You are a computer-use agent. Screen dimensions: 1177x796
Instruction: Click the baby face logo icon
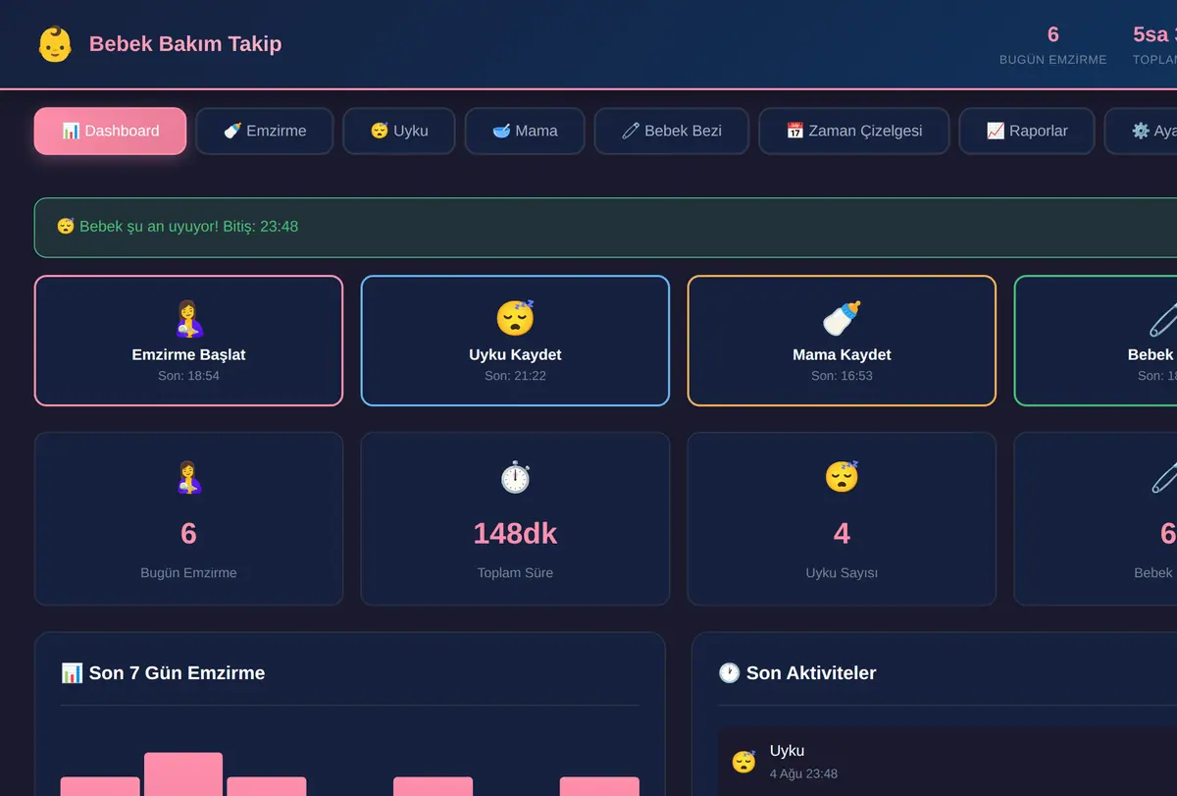[x=55, y=44]
